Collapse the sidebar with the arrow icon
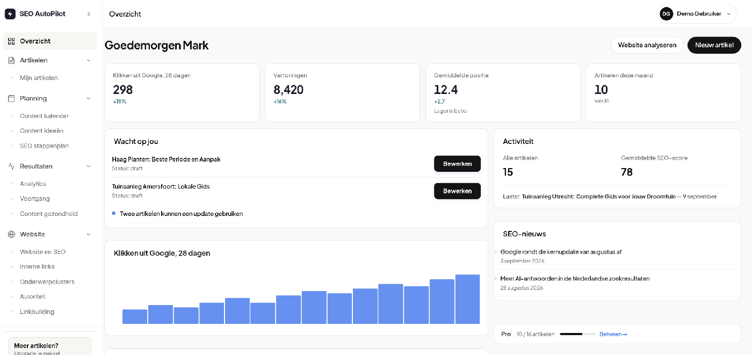The image size is (752, 355). click(89, 14)
